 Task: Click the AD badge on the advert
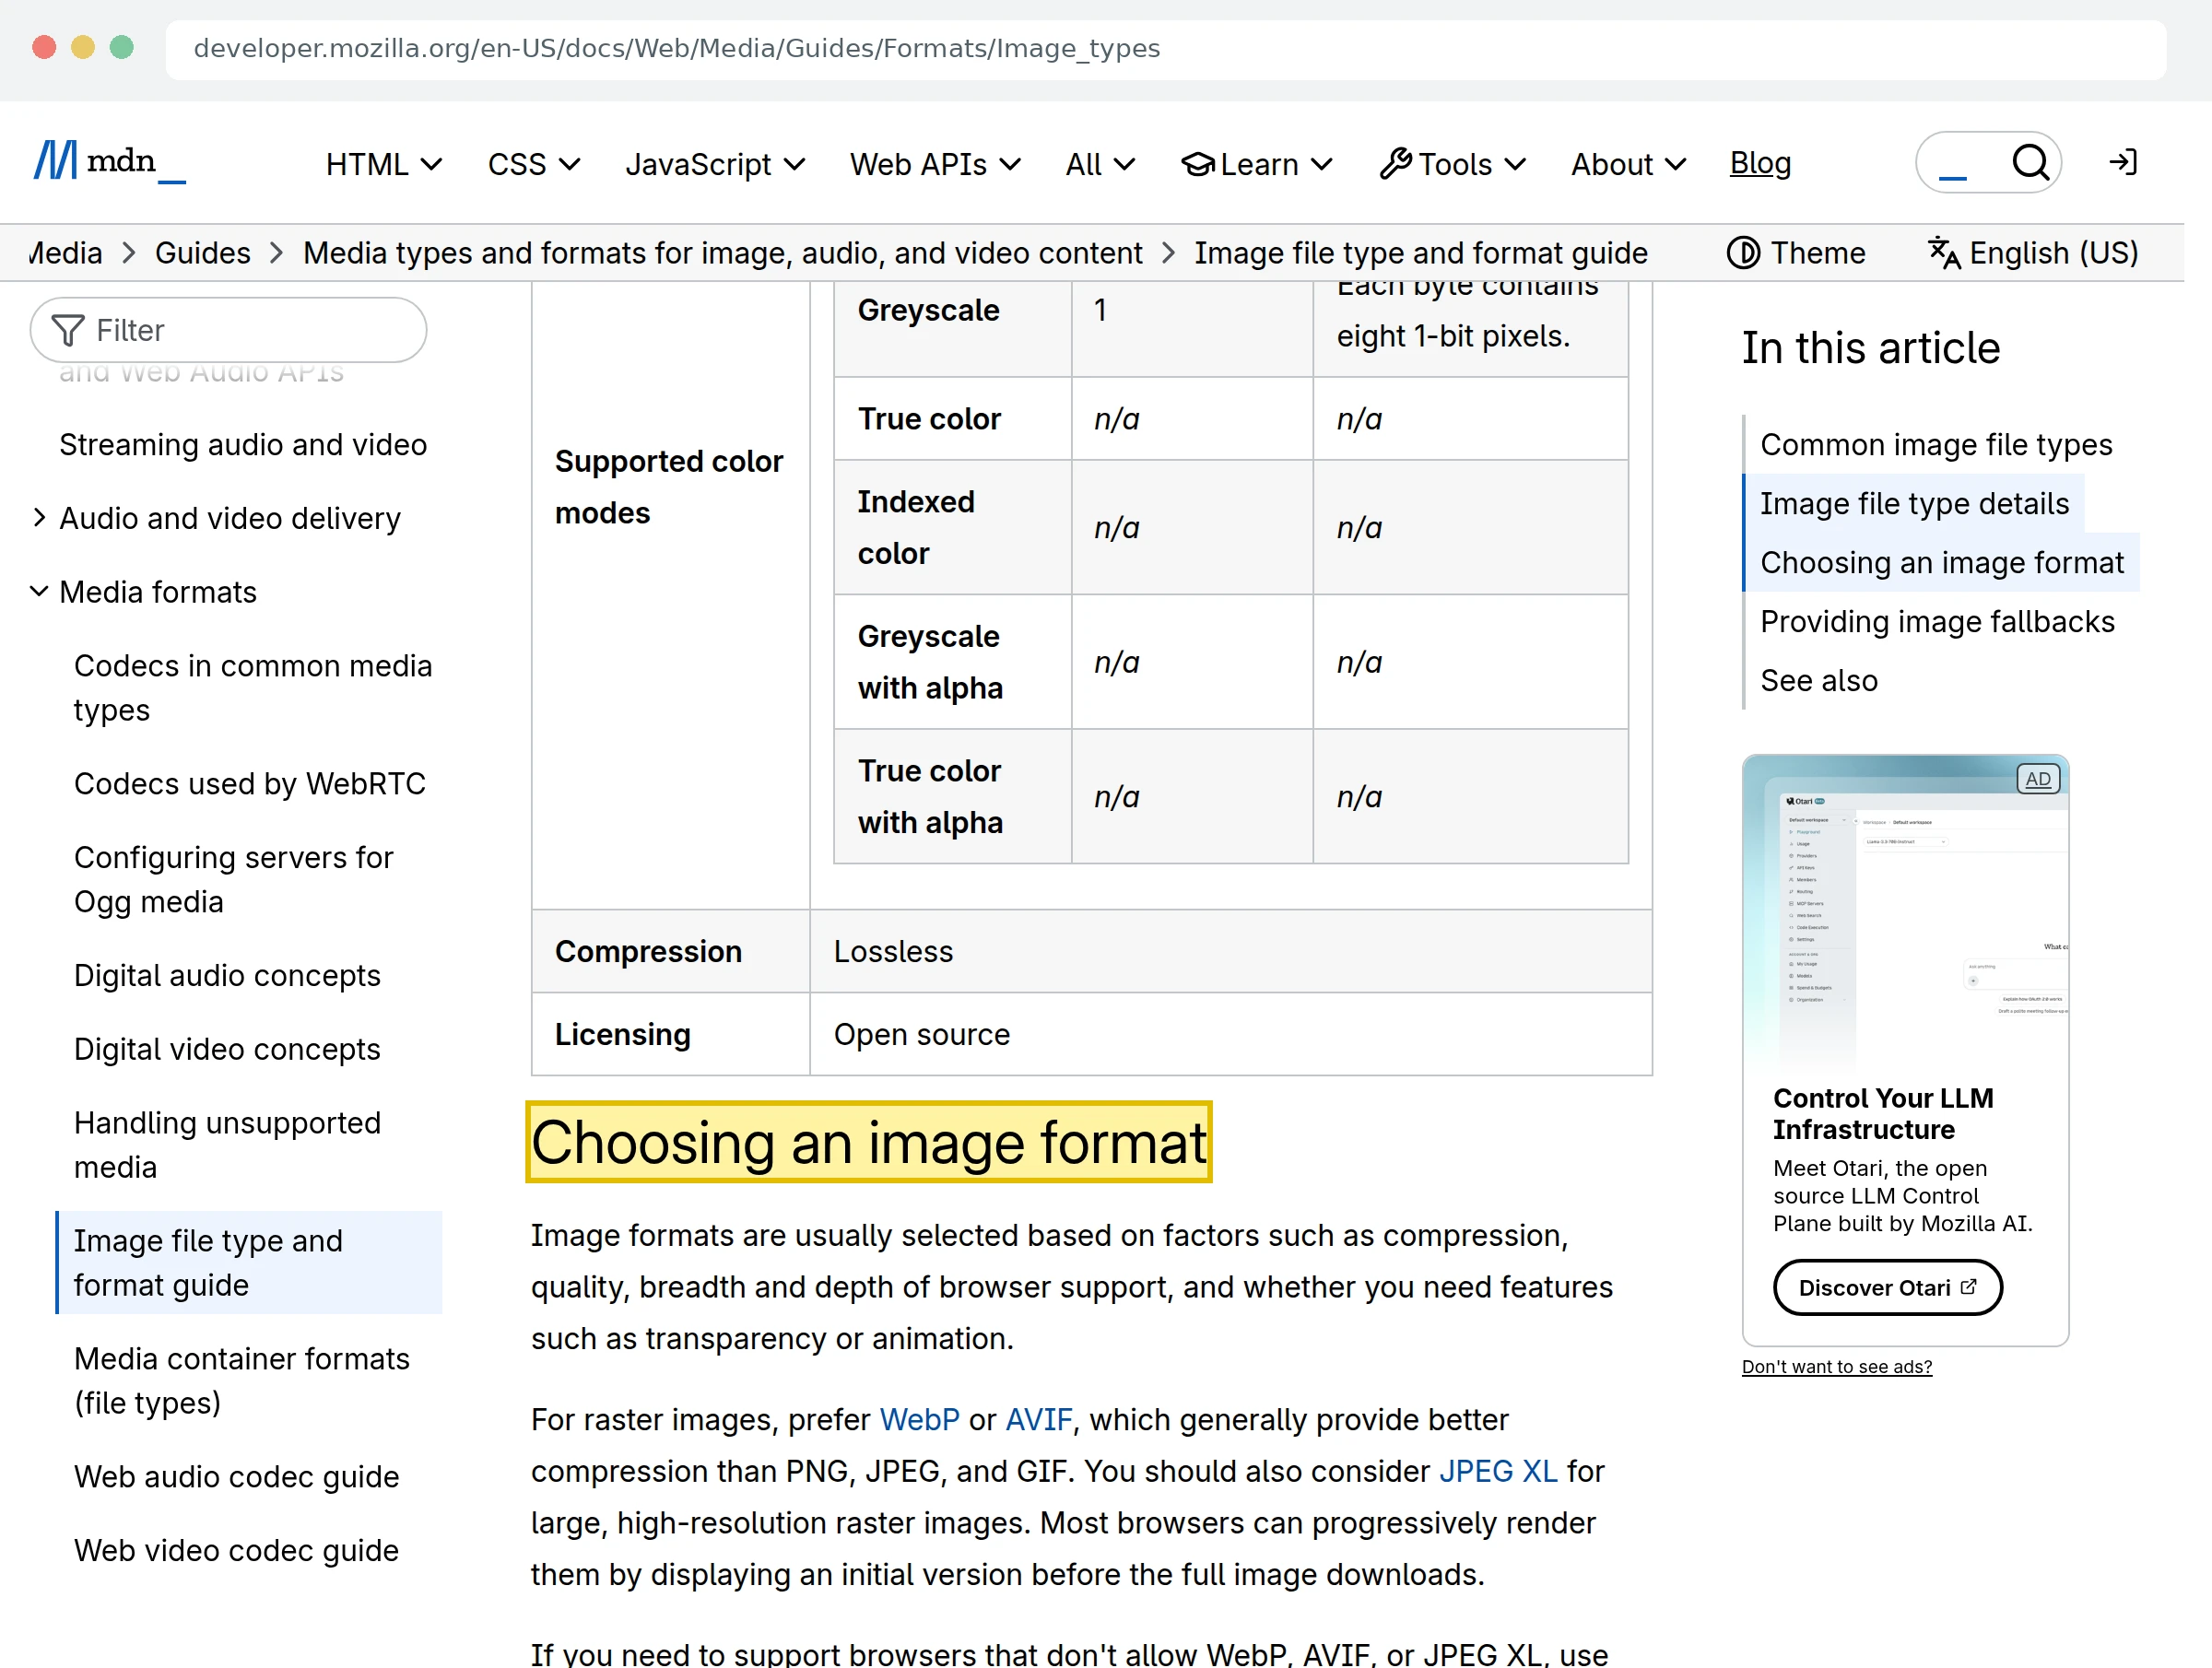pyautogui.click(x=2038, y=779)
